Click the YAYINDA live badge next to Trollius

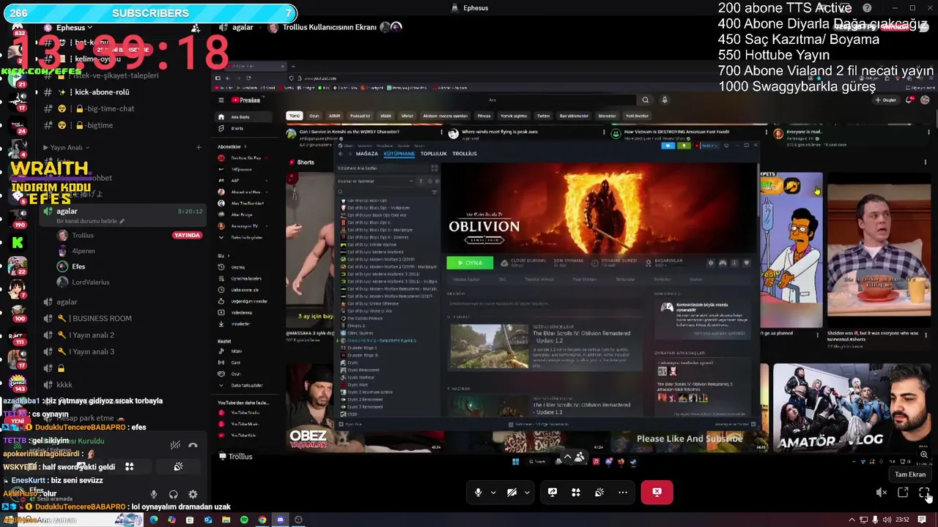coord(187,235)
